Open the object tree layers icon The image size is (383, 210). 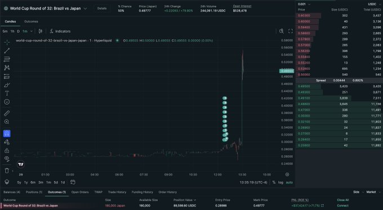click(x=7, y=182)
